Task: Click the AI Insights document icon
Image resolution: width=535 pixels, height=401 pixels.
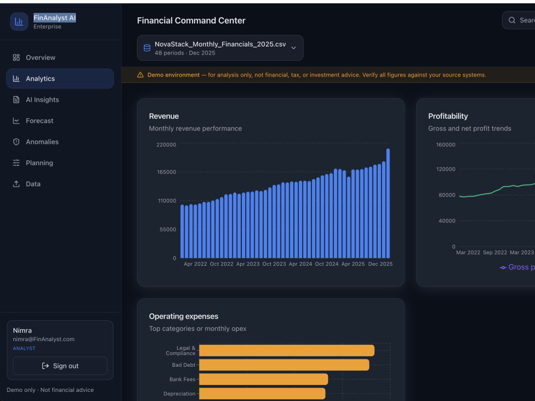Action: pos(16,99)
